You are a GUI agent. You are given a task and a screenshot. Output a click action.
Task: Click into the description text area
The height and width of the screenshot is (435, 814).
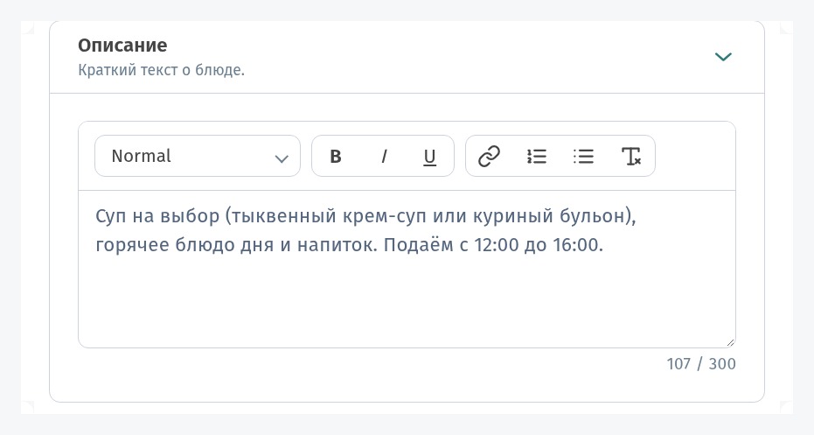pos(407,270)
